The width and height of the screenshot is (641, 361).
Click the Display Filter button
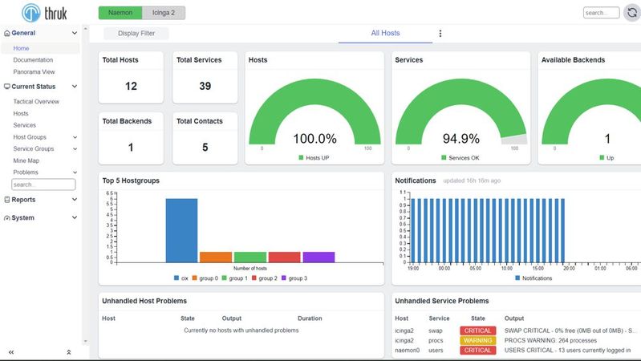[136, 34]
